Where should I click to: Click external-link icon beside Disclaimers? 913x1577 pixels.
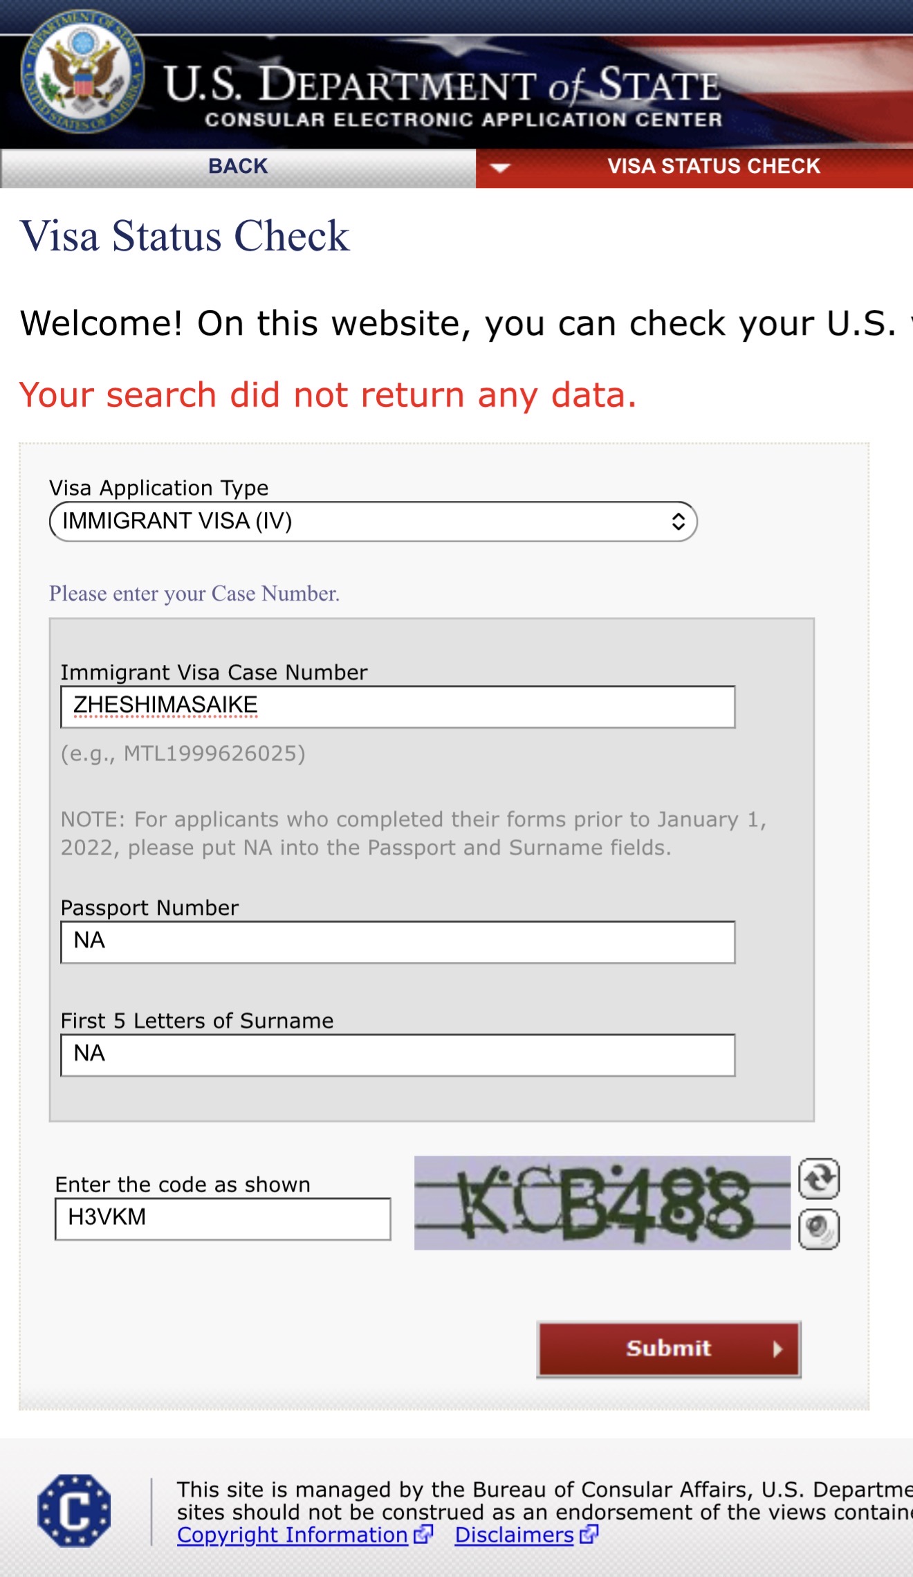point(589,1535)
